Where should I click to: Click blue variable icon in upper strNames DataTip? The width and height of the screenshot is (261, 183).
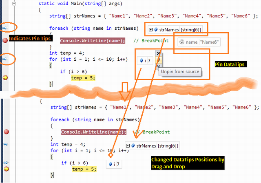[x=156, y=29]
